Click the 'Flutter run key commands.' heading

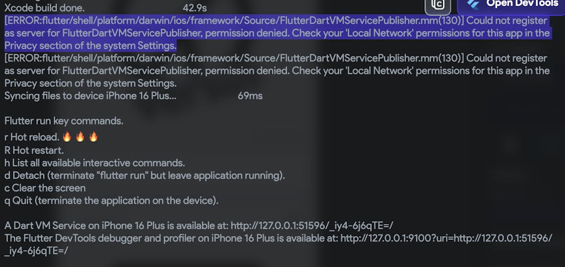pos(64,121)
